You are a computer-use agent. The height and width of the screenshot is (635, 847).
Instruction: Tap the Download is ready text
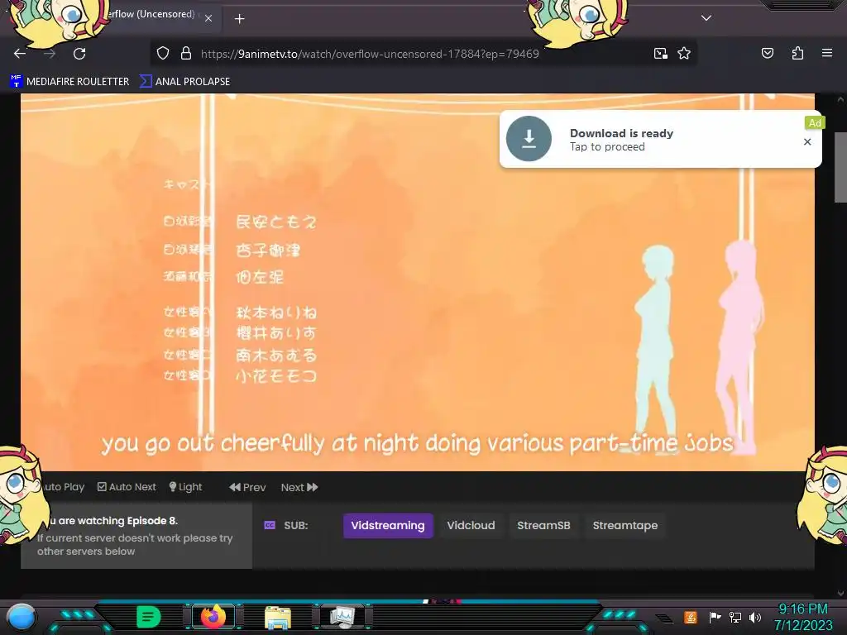(621, 133)
